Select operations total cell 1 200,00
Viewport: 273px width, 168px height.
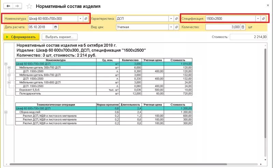tap(178, 108)
